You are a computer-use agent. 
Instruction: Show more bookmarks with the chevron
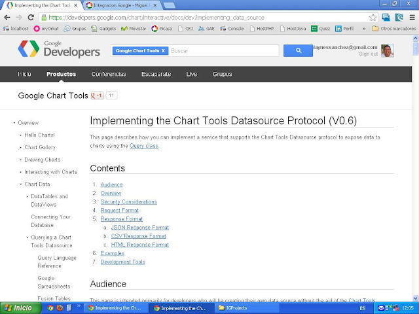pos(364,29)
